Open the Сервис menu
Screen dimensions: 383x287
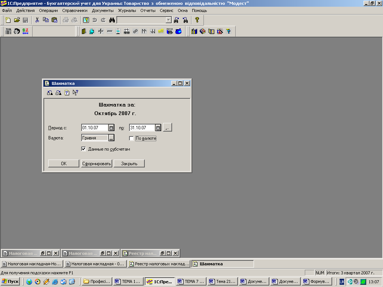point(166,10)
